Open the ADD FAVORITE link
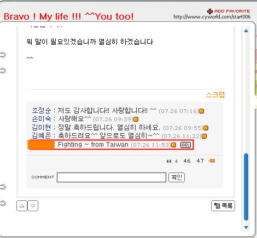 pos(232,11)
